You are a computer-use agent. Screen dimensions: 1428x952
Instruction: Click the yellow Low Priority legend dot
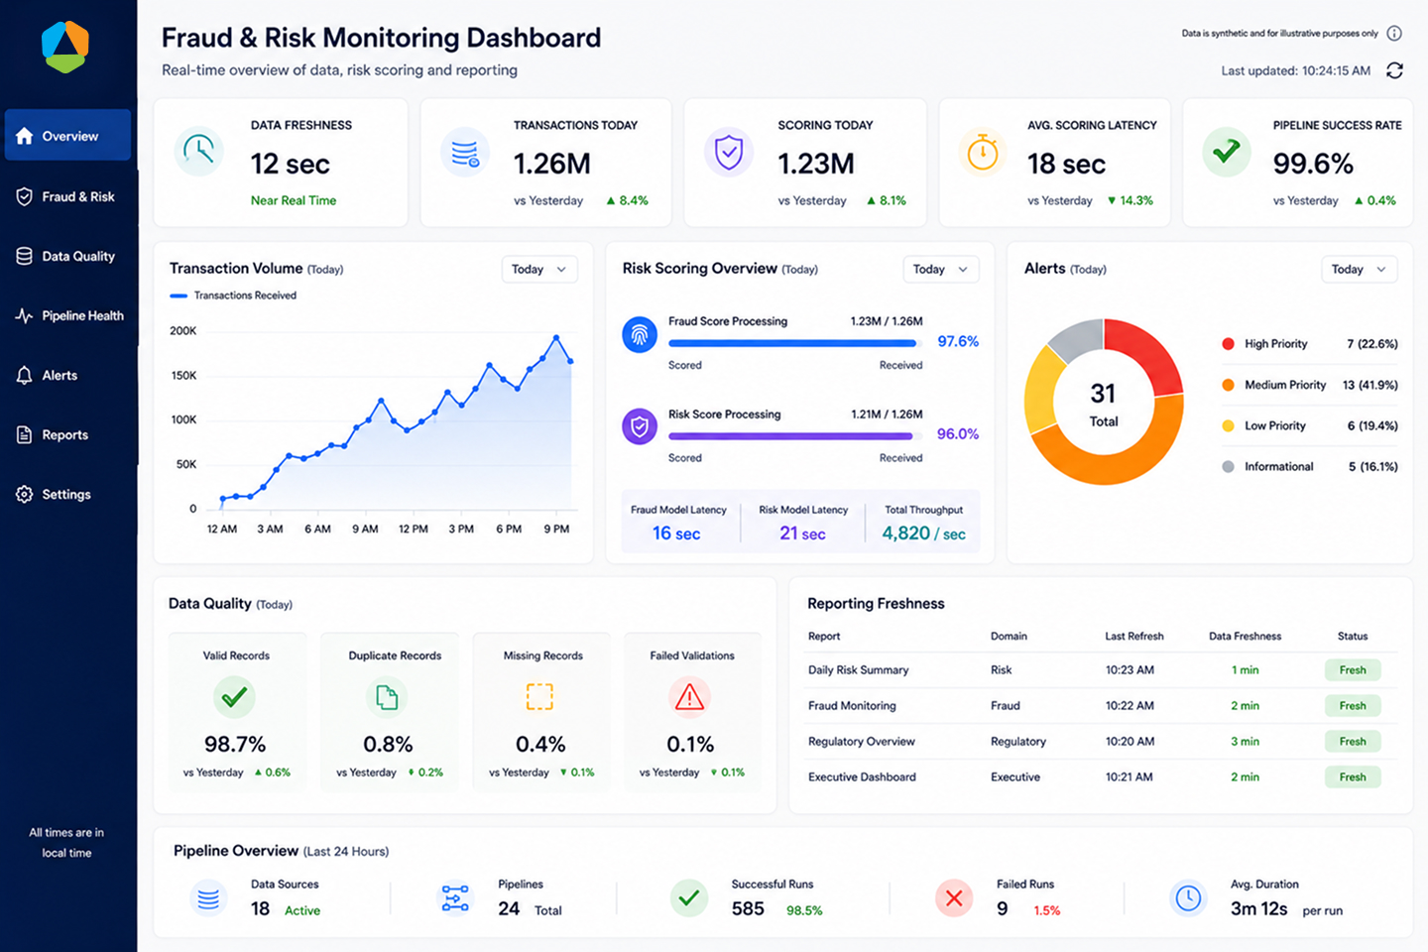[x=1228, y=425]
